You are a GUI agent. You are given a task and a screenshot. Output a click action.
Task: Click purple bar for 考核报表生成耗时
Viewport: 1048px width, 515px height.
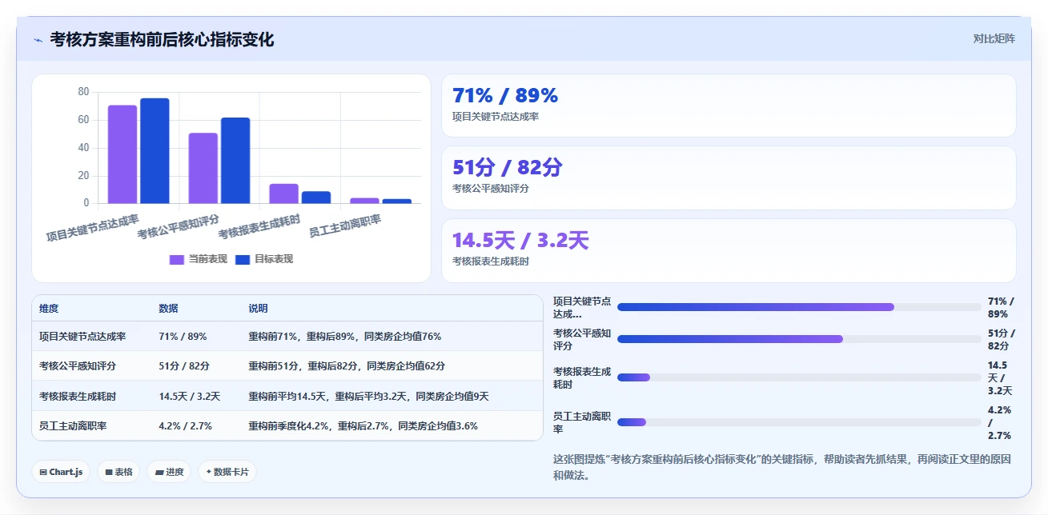(x=283, y=194)
